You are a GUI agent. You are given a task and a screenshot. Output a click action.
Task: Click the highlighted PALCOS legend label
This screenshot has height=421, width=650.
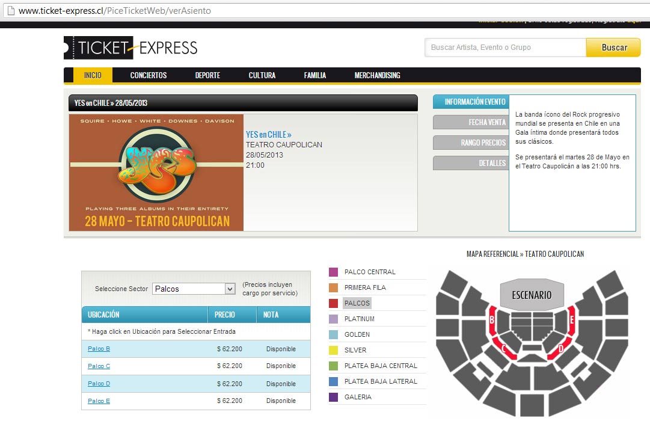[357, 303]
